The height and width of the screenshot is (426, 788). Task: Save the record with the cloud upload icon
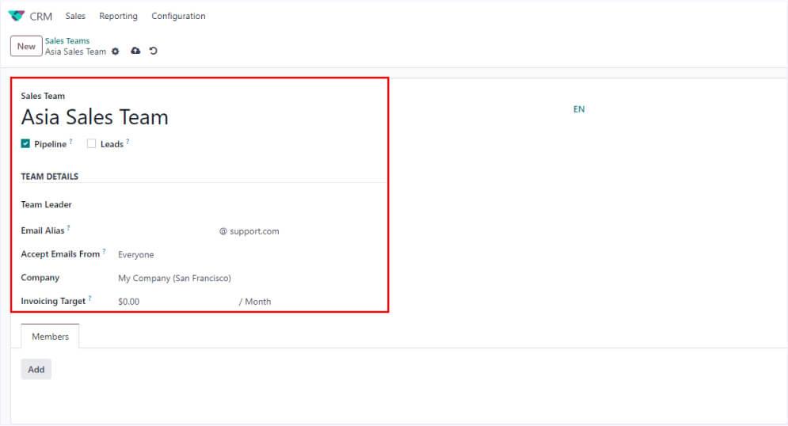tap(135, 51)
